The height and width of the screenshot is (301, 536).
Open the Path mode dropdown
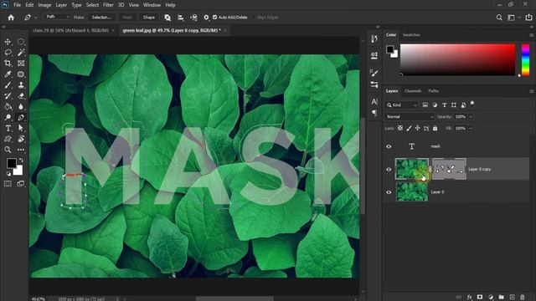pyautogui.click(x=58, y=17)
